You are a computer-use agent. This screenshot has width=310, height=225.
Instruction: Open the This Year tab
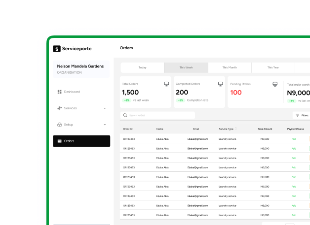[x=273, y=67]
